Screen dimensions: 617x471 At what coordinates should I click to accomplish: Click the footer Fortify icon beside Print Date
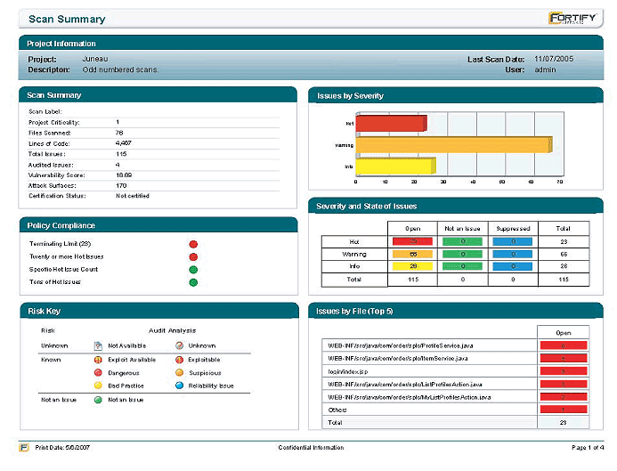(24, 446)
